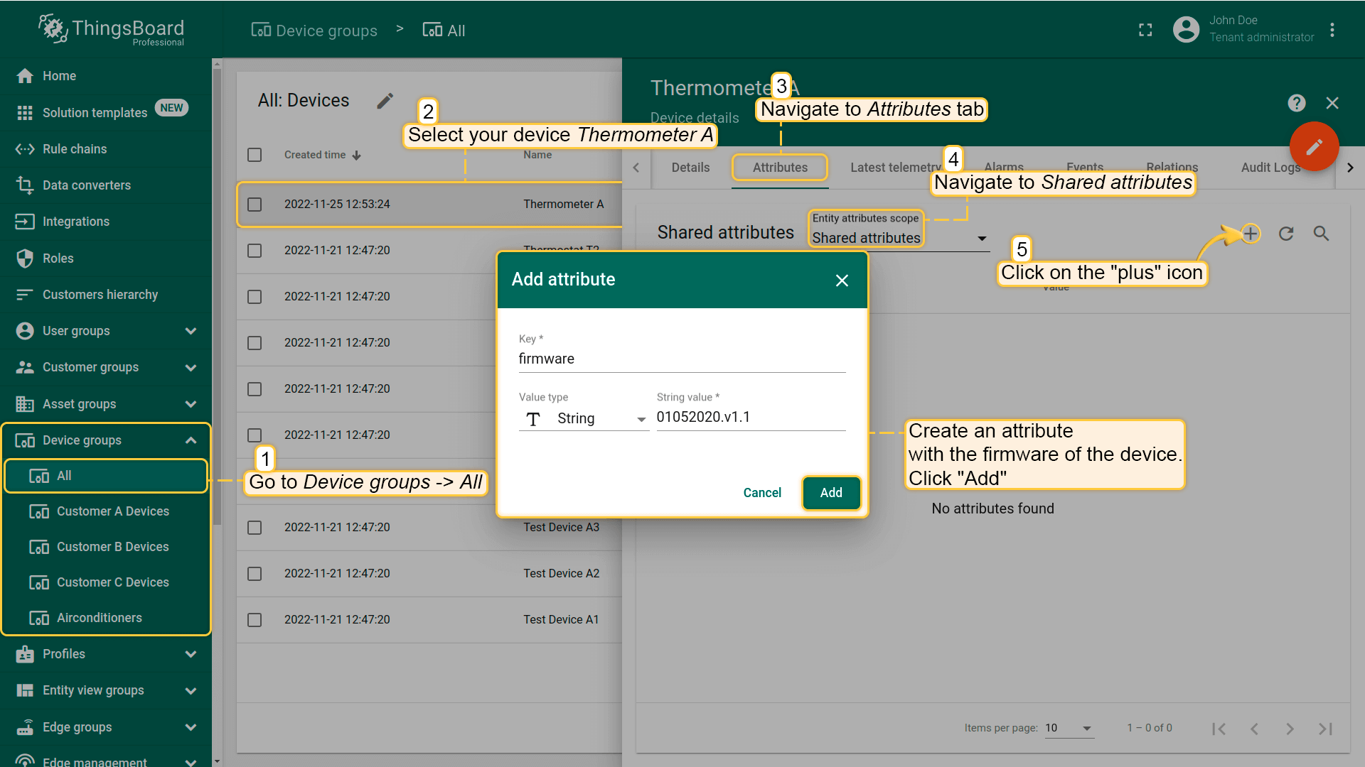Toggle select-all checkbox in table header

coord(255,155)
